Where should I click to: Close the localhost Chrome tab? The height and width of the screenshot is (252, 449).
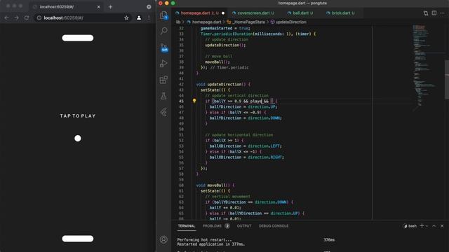pos(98,7)
